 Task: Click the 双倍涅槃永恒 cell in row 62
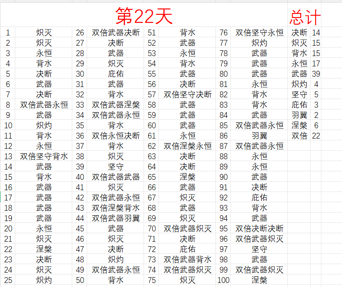[188, 146]
